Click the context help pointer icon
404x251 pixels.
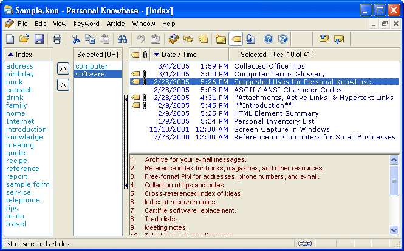click(282, 39)
